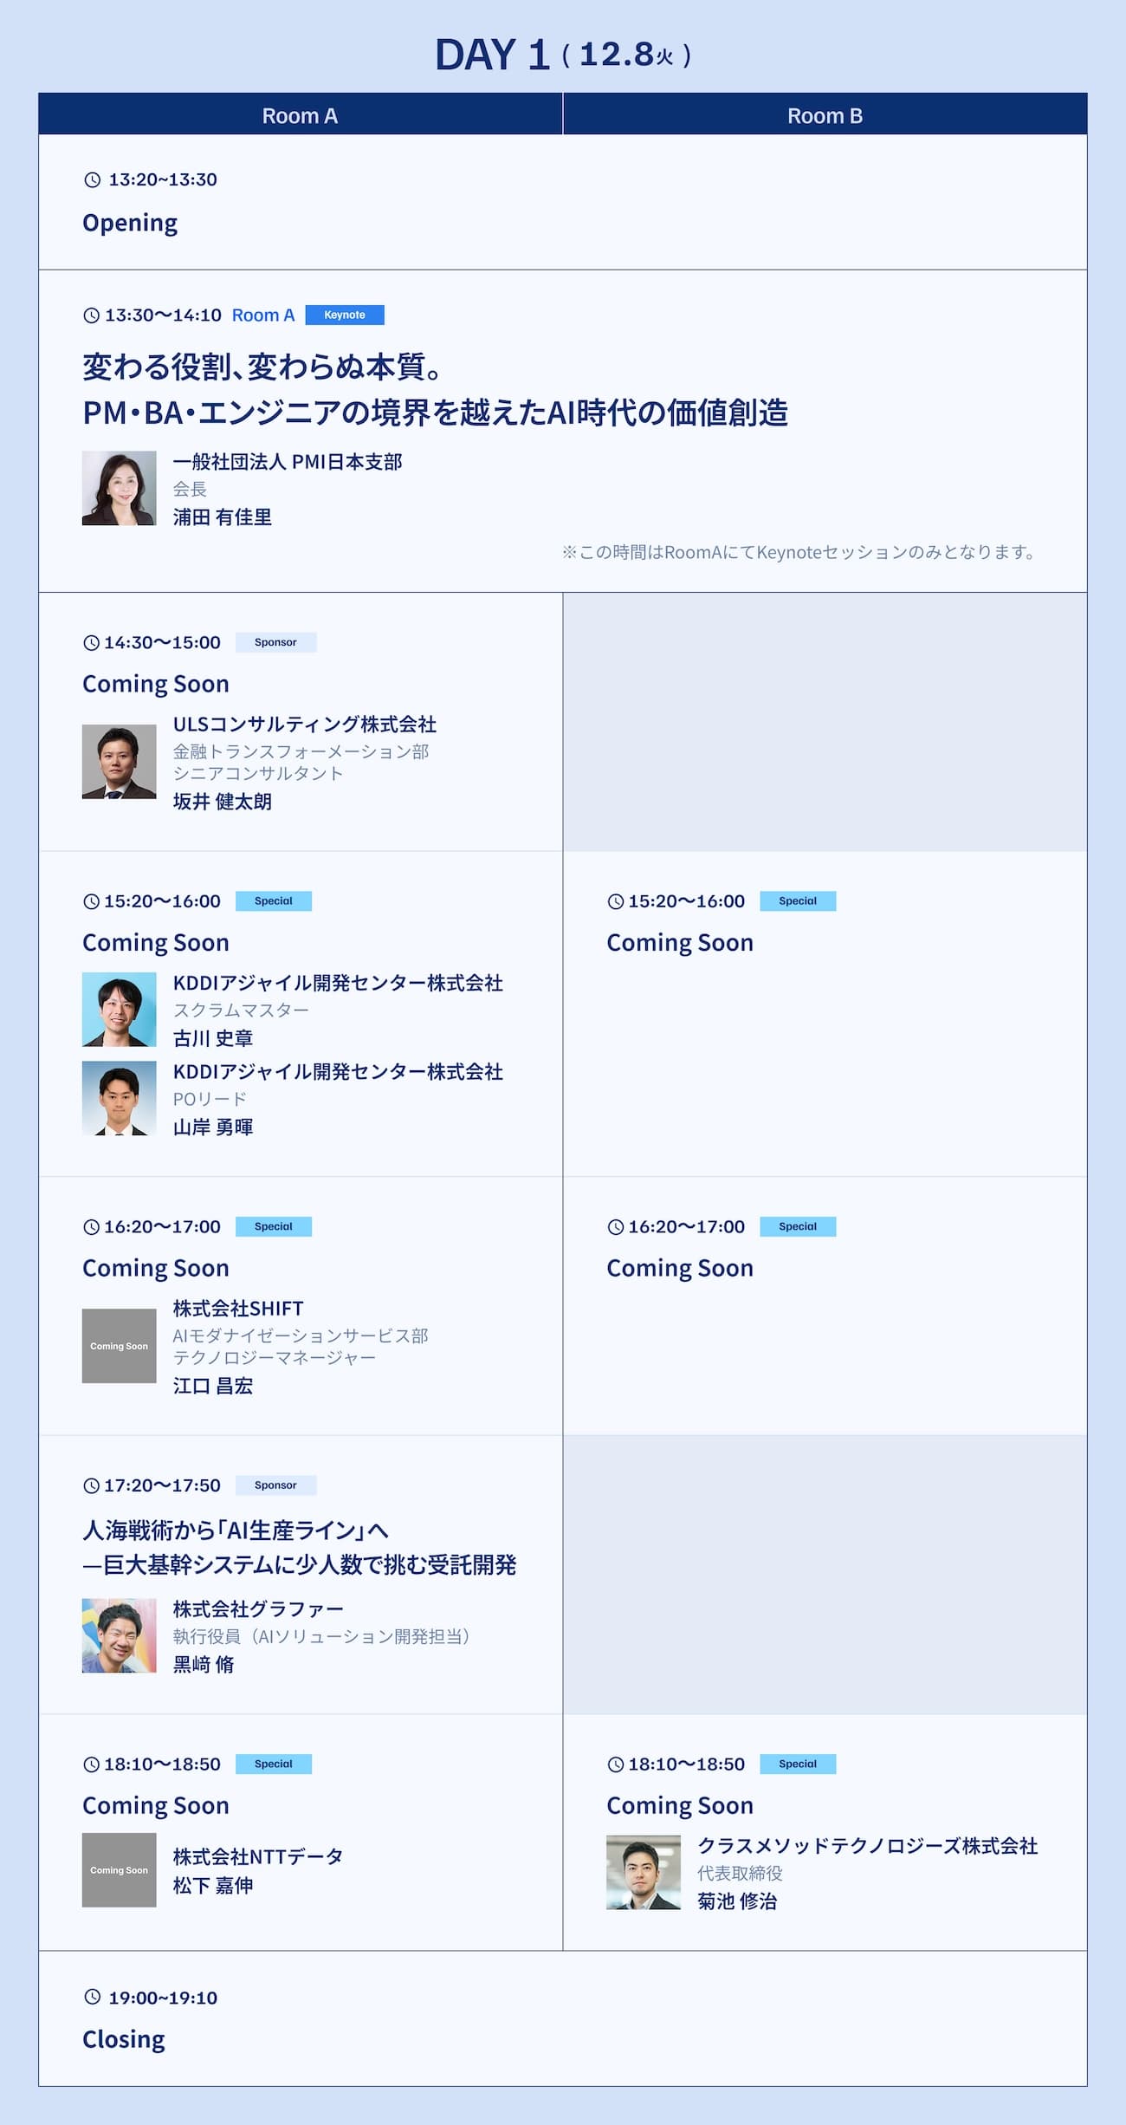Click Room A Special badge at 18:10〜18:50
Image resolution: width=1126 pixels, height=2125 pixels.
[274, 1764]
